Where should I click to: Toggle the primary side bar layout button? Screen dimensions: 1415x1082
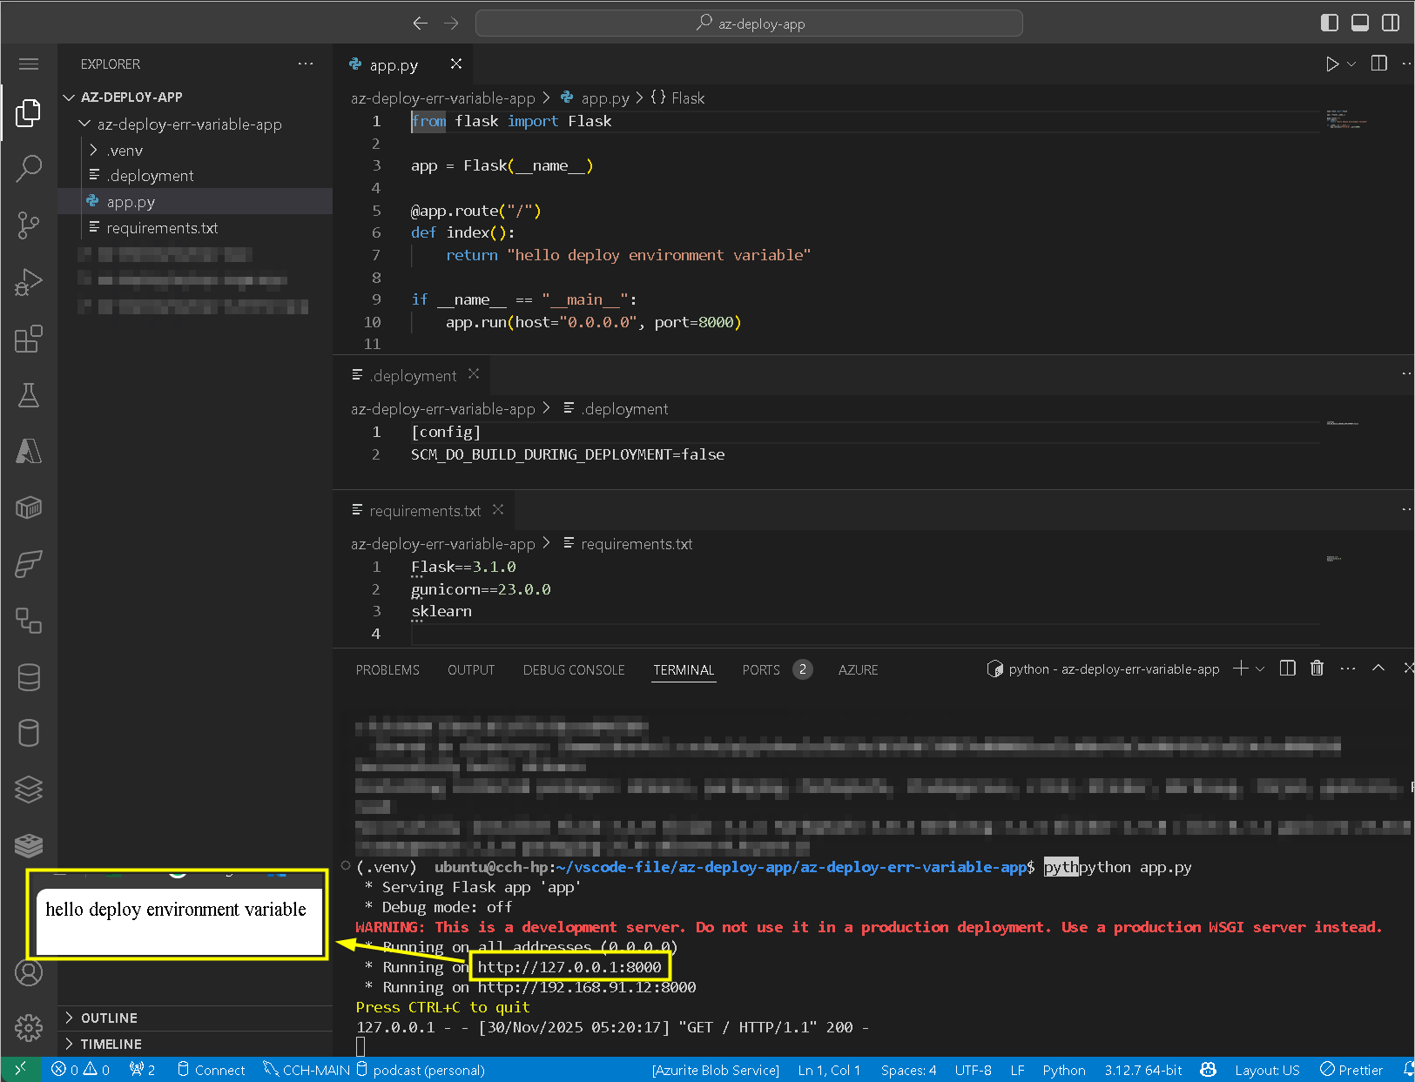click(x=1329, y=24)
